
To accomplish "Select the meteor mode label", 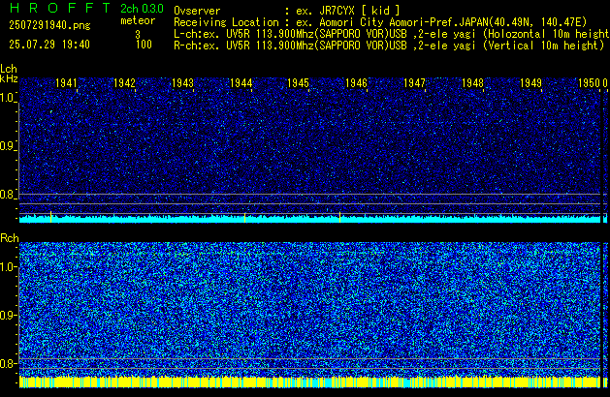I will pyautogui.click(x=138, y=20).
